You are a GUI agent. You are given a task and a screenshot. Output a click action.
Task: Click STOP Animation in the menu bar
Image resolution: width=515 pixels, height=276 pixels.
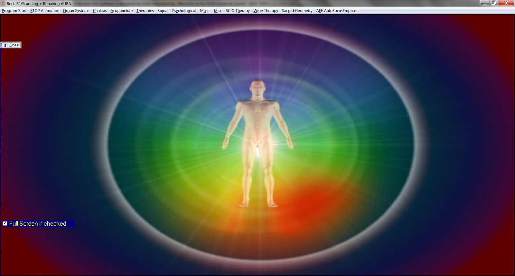coord(45,11)
